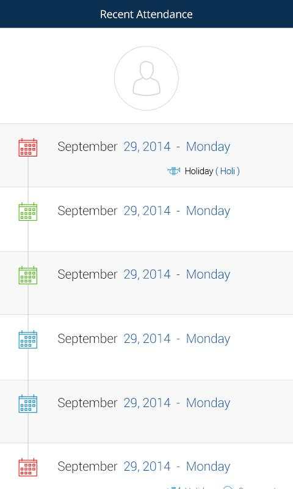Click the Holiday label text
293x489 pixels.
pyautogui.click(x=198, y=171)
